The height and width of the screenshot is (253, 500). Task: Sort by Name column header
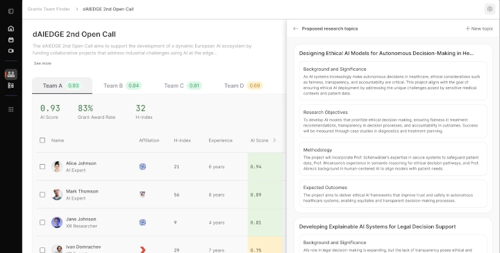tap(58, 140)
